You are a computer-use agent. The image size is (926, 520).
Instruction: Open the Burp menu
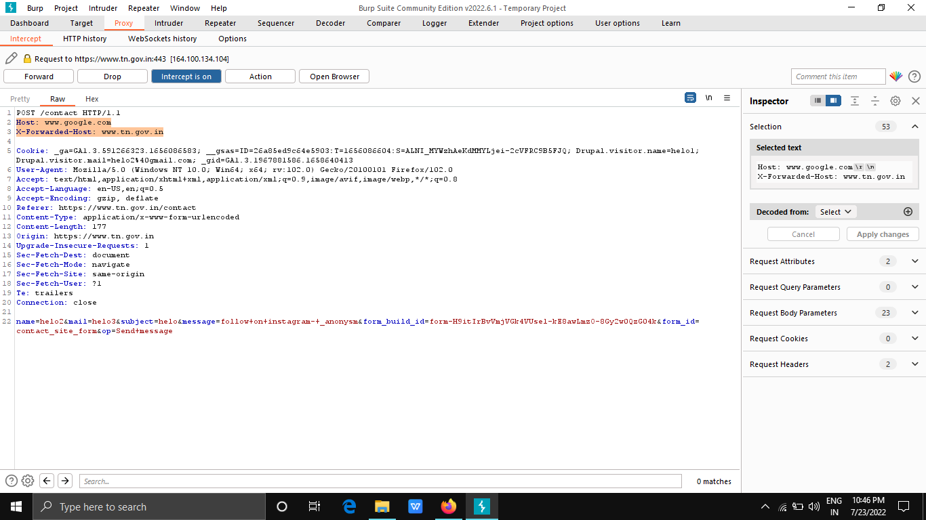pos(35,8)
